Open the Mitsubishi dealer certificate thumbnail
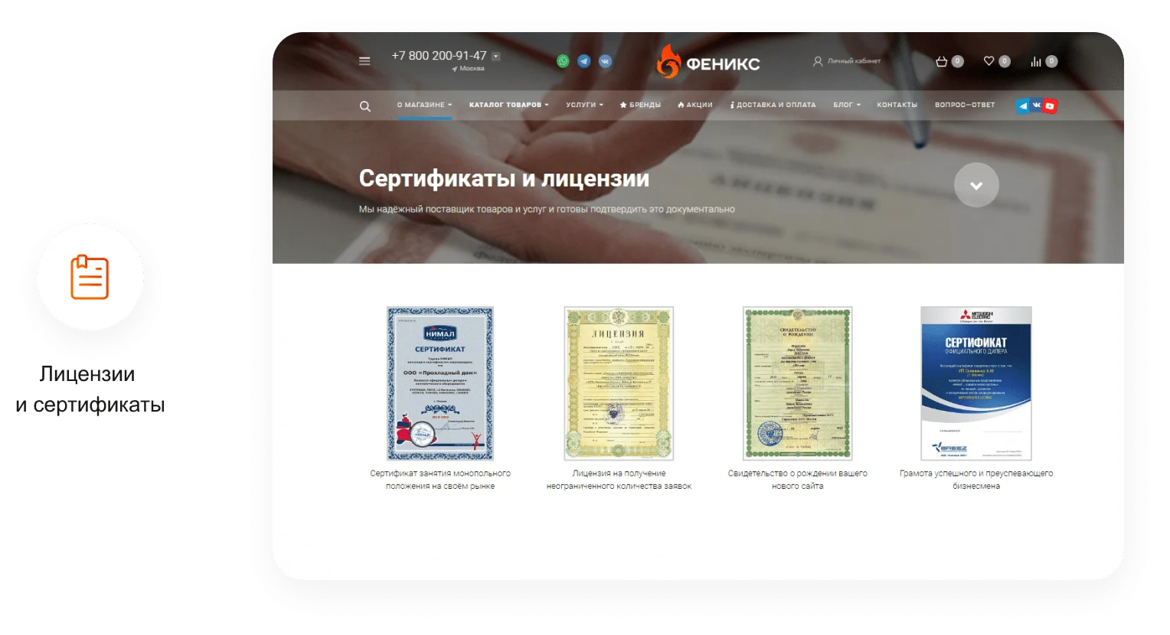The image size is (1170, 635). (x=976, y=383)
